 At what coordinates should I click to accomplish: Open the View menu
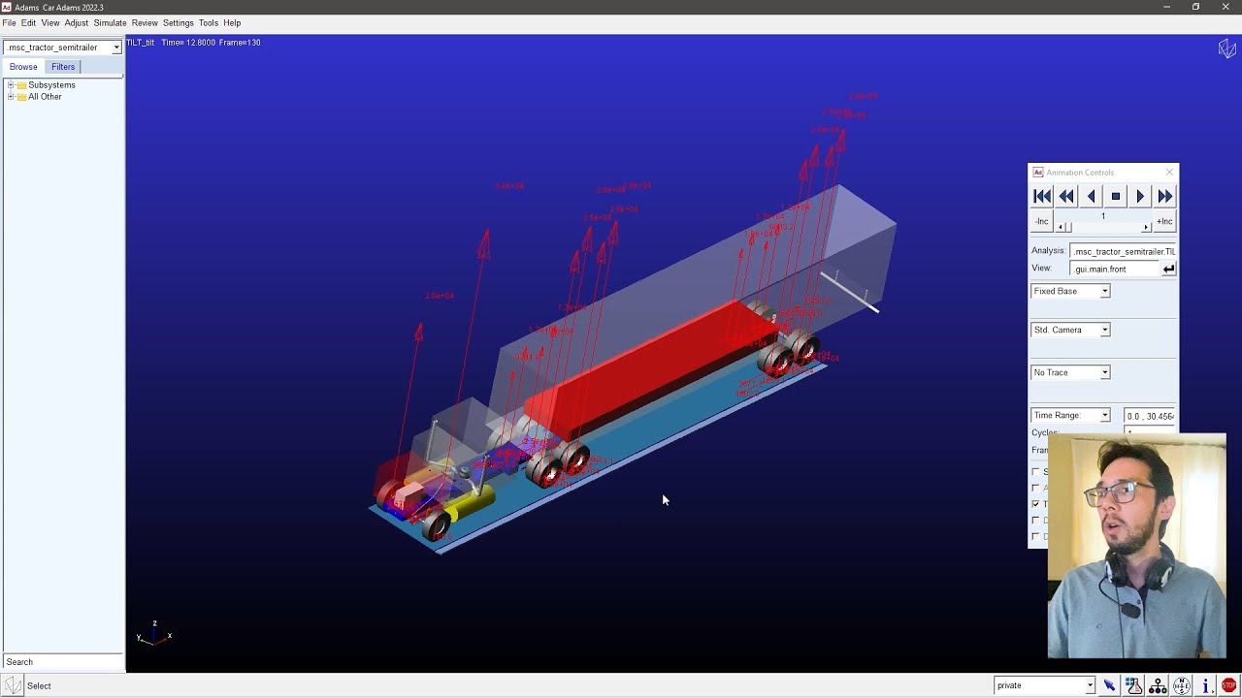50,23
